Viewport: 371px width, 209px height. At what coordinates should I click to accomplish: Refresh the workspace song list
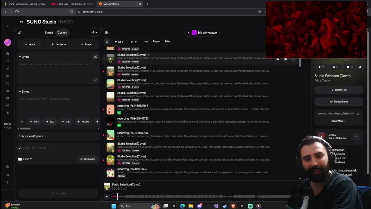(x=107, y=42)
